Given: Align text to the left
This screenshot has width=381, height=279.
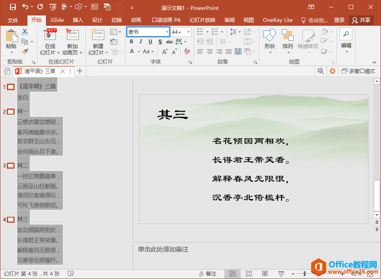Looking at the screenshot, I should pyautogui.click(x=200, y=52).
